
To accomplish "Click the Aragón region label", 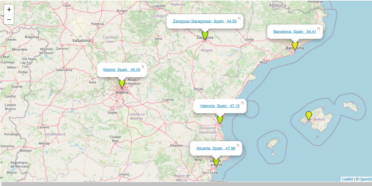I will click(x=206, y=50).
